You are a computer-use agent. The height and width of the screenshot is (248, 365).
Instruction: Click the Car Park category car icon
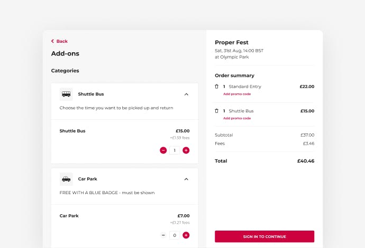point(66,179)
